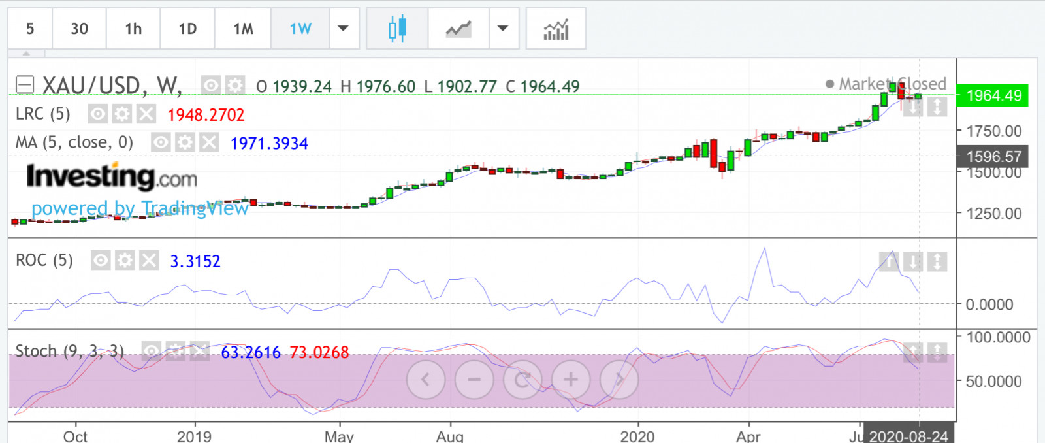
Task: Click the 2020 label on time axis
Action: point(637,436)
